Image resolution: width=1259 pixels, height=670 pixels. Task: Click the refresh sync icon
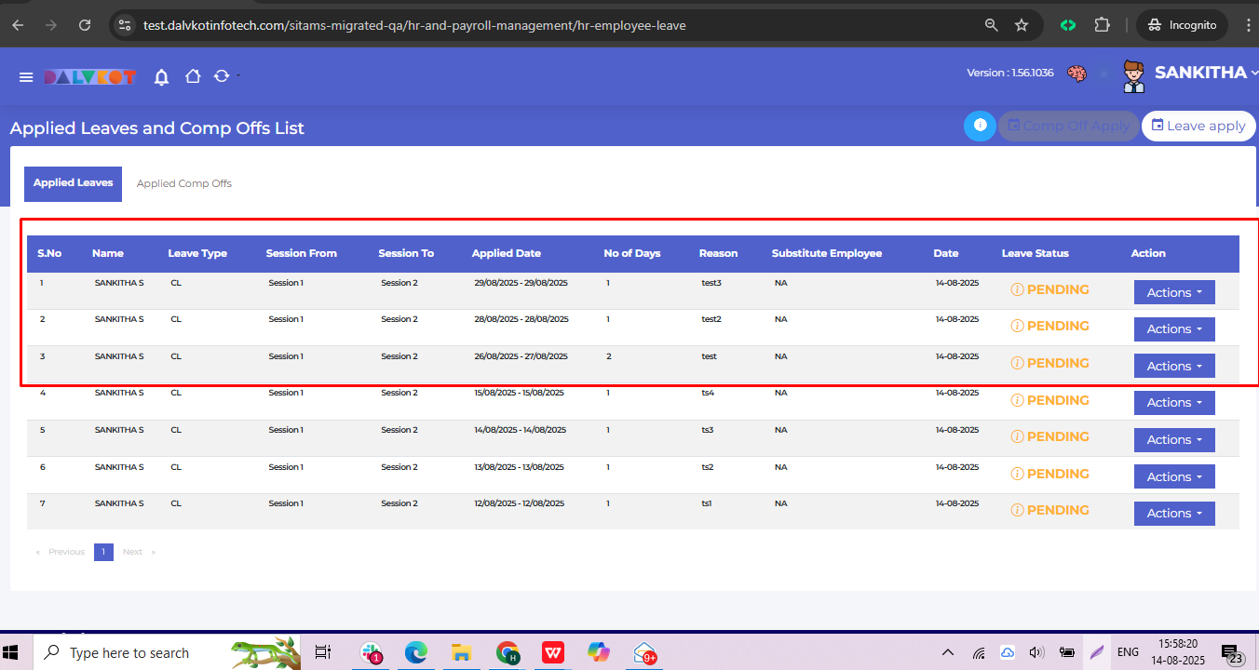tap(222, 76)
